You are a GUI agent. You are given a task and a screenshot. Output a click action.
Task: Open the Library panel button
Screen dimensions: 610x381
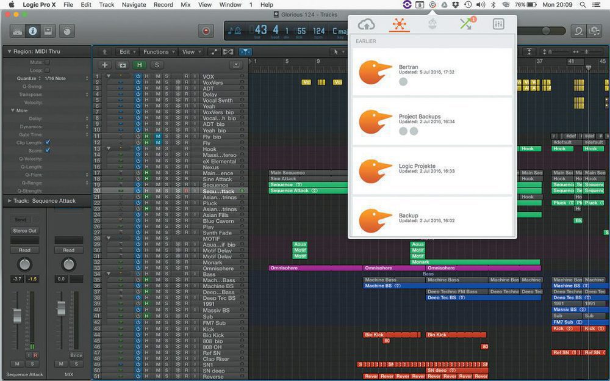tap(18, 31)
